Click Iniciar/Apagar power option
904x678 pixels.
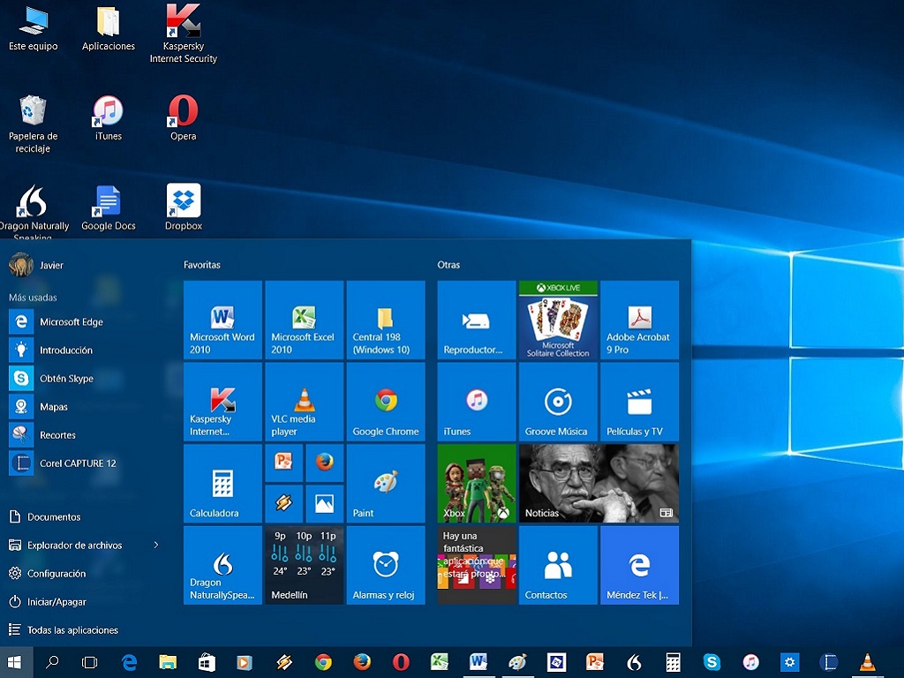(x=48, y=601)
